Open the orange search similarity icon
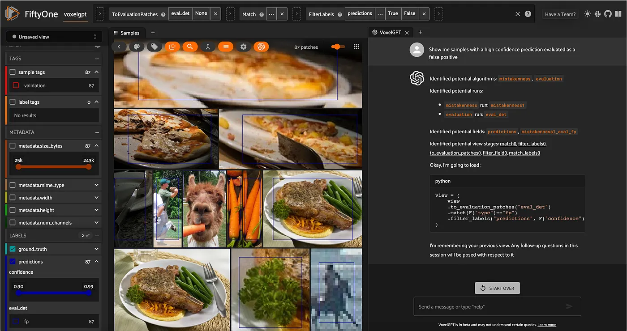The width and height of the screenshot is (627, 331). coord(190,47)
